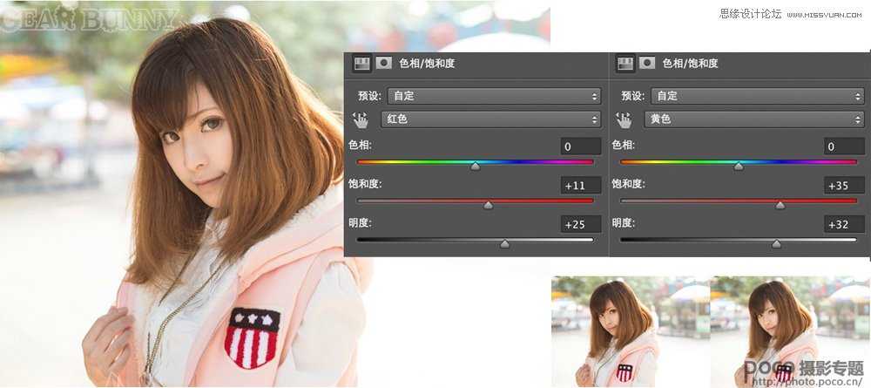
Task: Click the 饱和度 field showing +35
Action: click(x=844, y=186)
